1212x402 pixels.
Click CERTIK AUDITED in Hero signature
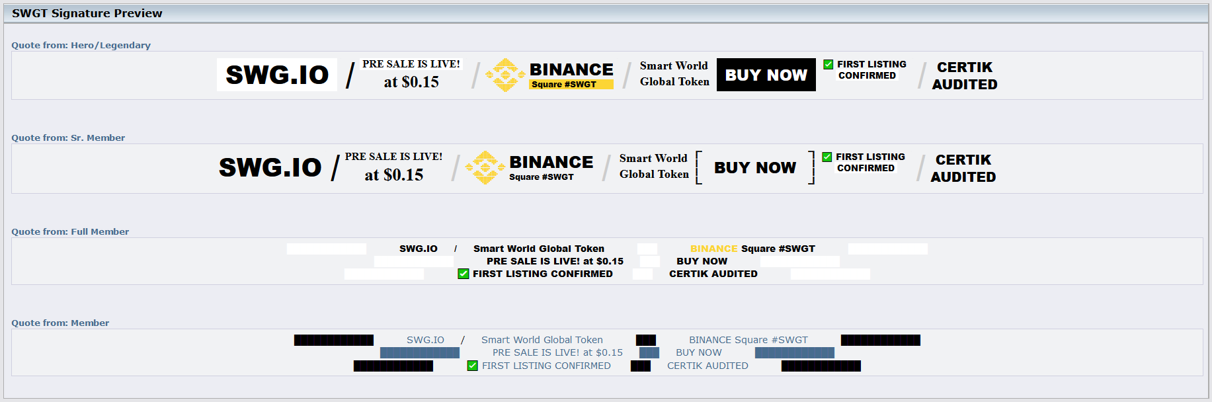click(965, 75)
